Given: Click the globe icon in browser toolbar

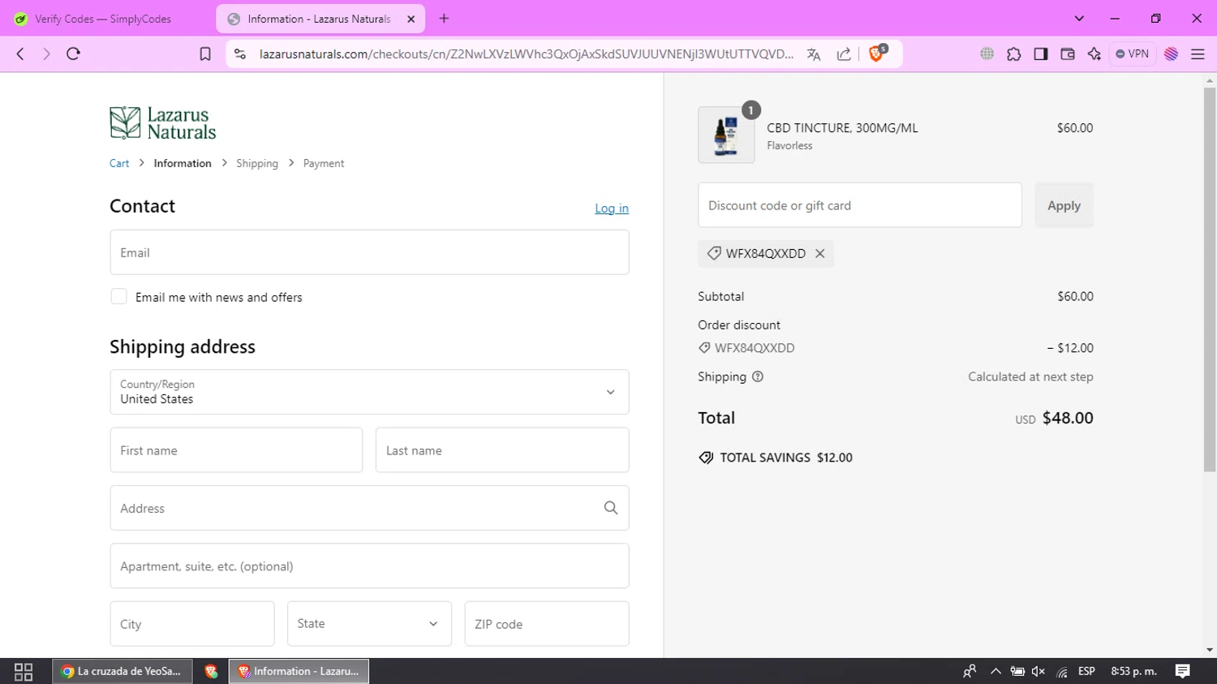Looking at the screenshot, I should pos(987,54).
